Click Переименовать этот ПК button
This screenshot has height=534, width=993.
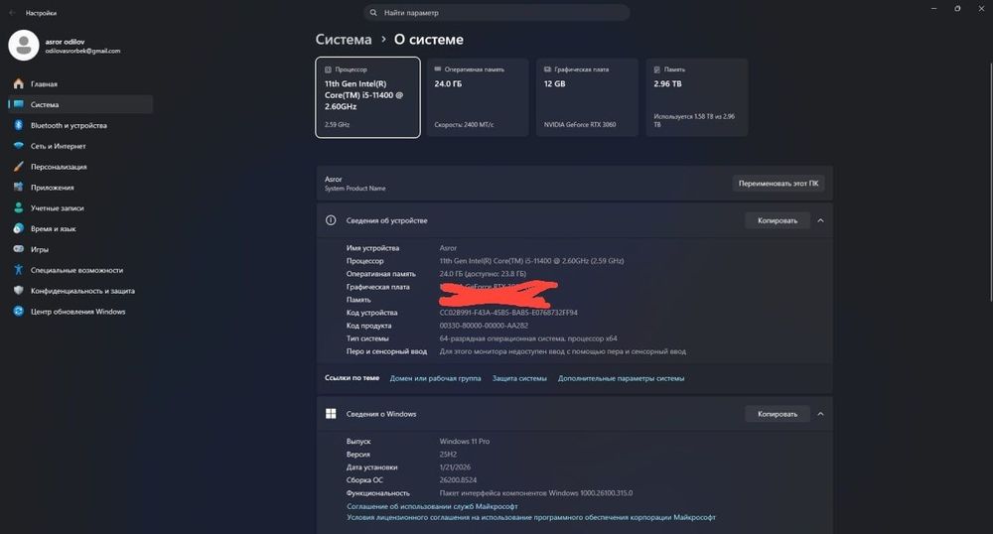[779, 184]
